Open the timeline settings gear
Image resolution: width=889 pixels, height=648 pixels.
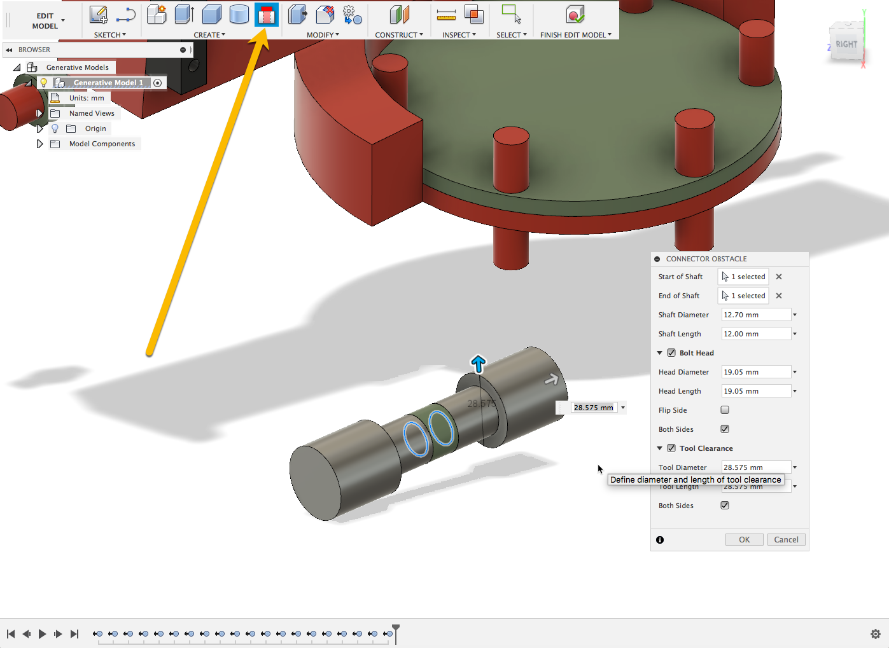click(x=875, y=634)
